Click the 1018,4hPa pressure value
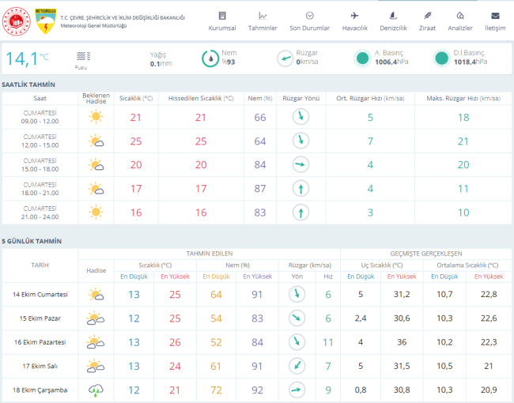Image resolution: width=514 pixels, height=403 pixels. tap(471, 62)
